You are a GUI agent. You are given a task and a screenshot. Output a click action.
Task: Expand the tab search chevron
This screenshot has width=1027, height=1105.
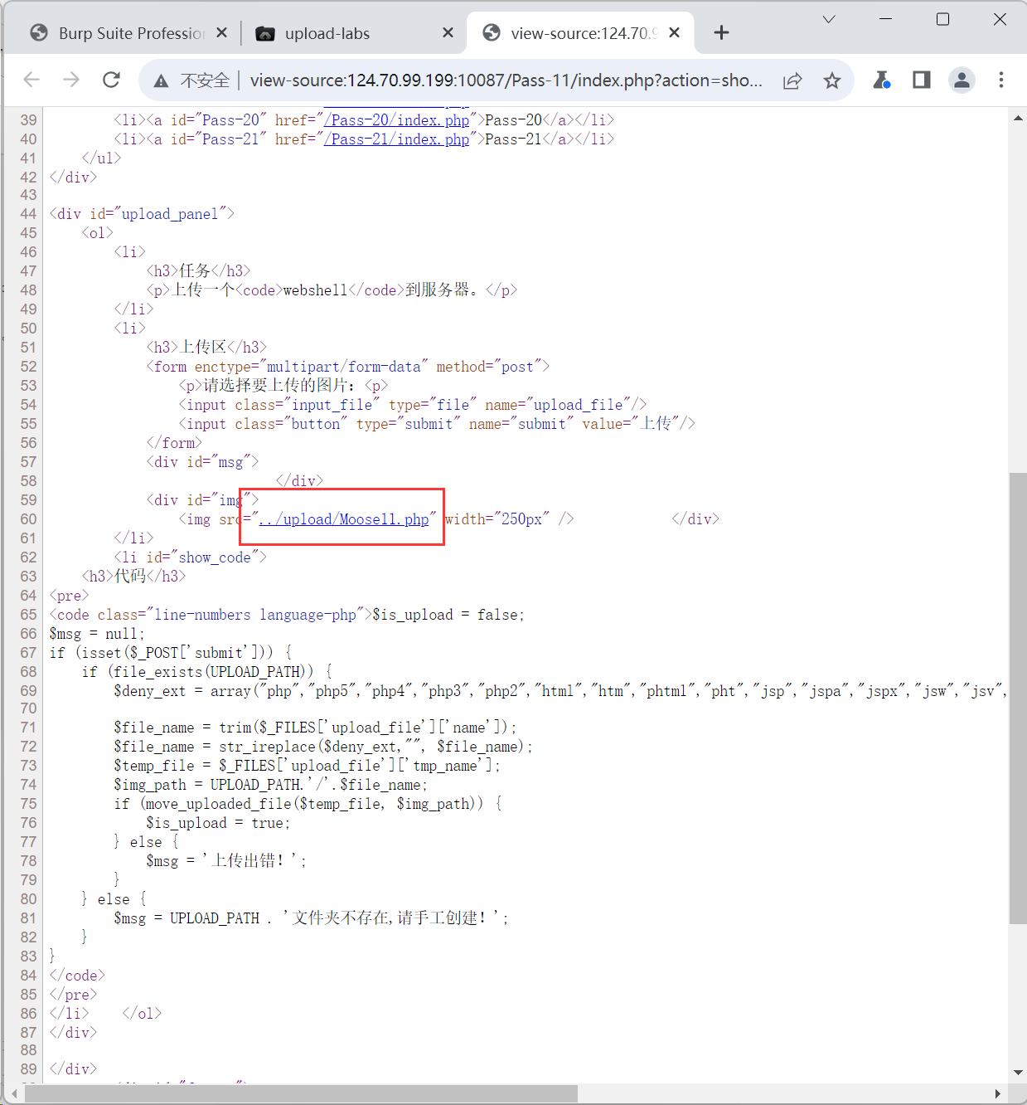tap(829, 19)
